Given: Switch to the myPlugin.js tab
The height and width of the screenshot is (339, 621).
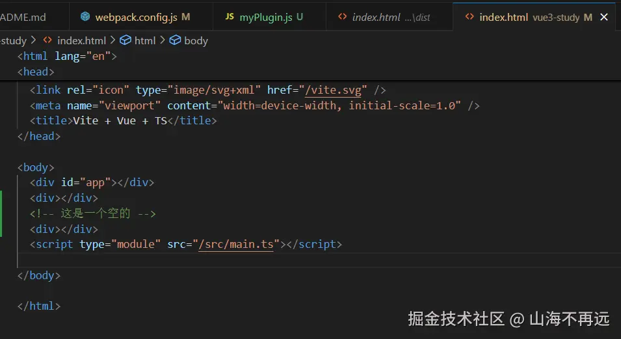Looking at the screenshot, I should pyautogui.click(x=266, y=17).
